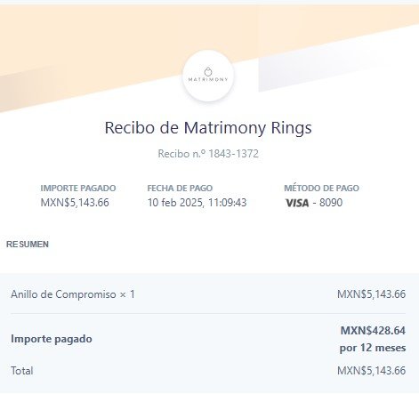Select the Recibo de Matrimony Rings heading
The image size is (419, 394).
(x=208, y=128)
